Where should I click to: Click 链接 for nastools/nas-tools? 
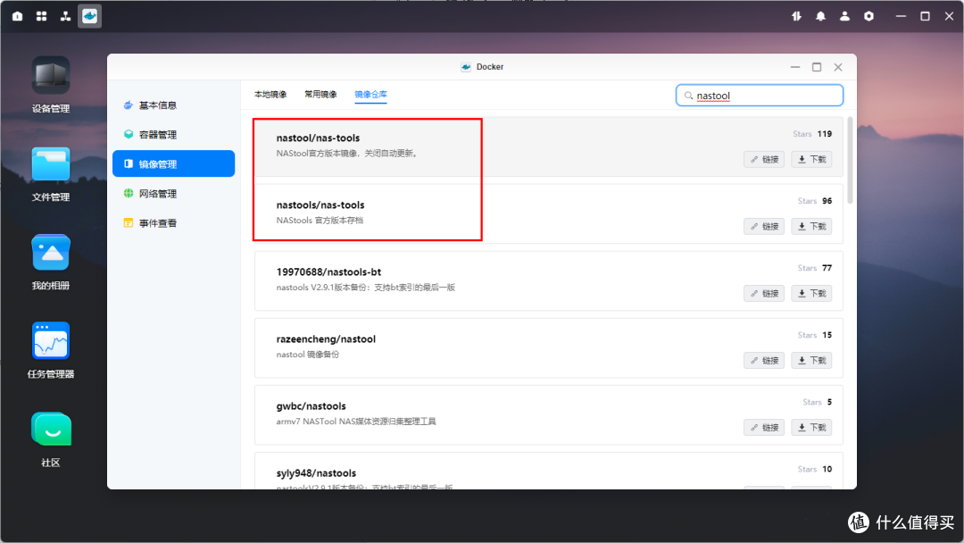tap(764, 226)
